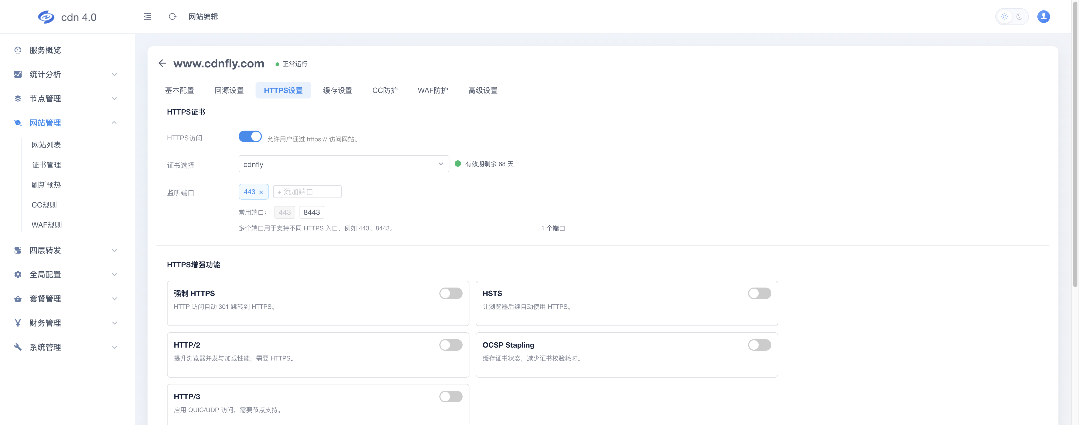Open 网站列表 submenu item
Screen dimensions: 1079x425
(46, 145)
